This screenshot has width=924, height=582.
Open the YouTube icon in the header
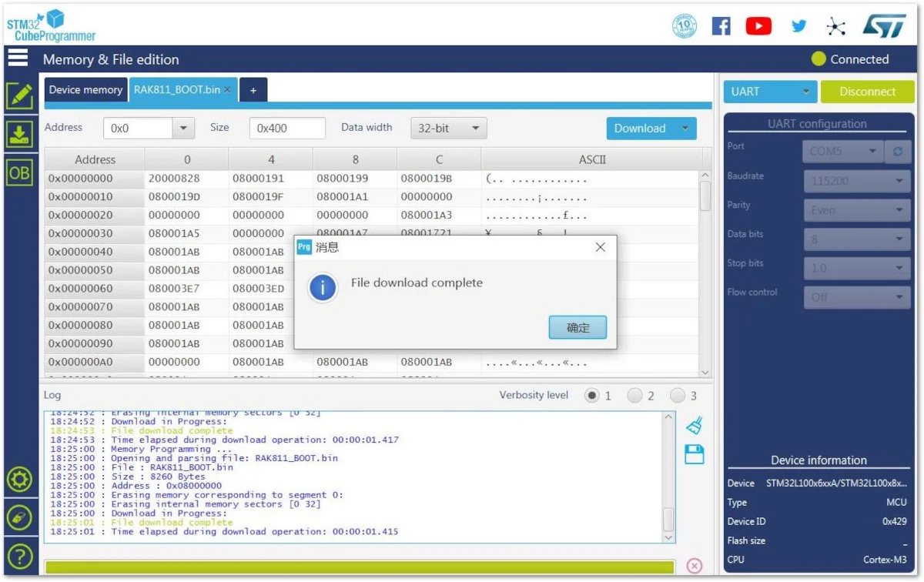[x=758, y=26]
